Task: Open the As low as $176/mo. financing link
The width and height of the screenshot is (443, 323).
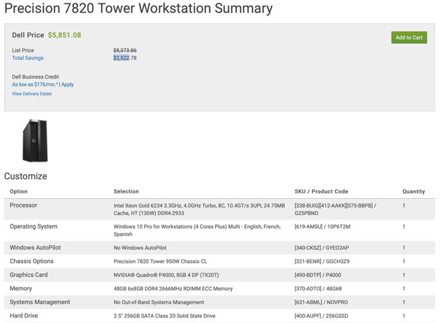Action: 35,85
